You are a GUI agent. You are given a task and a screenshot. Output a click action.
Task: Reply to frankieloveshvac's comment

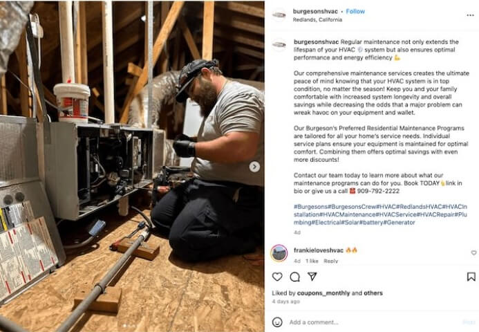[331, 261]
